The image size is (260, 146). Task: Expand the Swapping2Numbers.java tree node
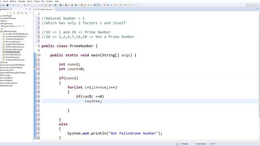(1, 60)
